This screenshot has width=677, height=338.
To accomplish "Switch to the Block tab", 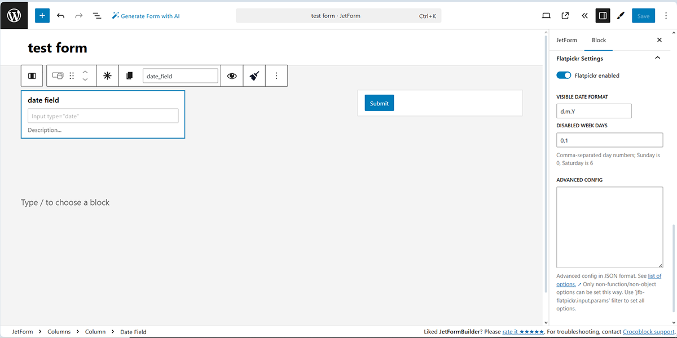I will coord(599,40).
